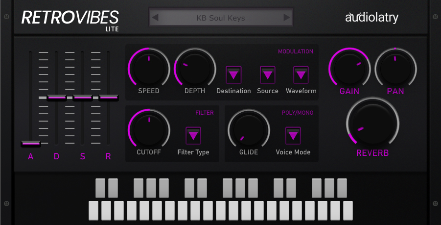Click the Destination label text

coord(233,91)
